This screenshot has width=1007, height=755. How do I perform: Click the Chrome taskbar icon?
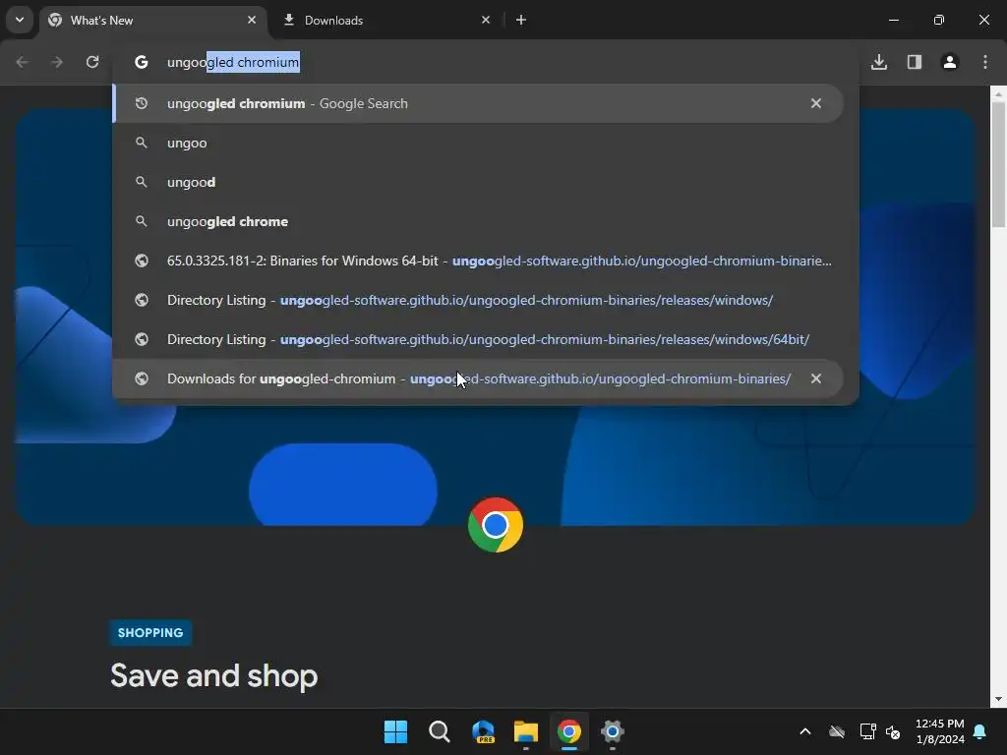click(569, 731)
